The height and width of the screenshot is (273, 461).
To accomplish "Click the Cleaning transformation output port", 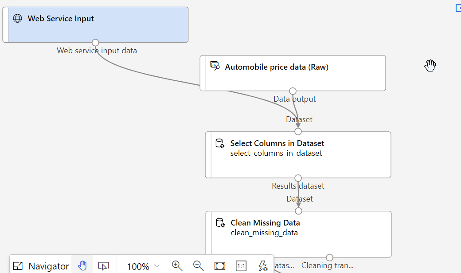I will click(x=329, y=257).
